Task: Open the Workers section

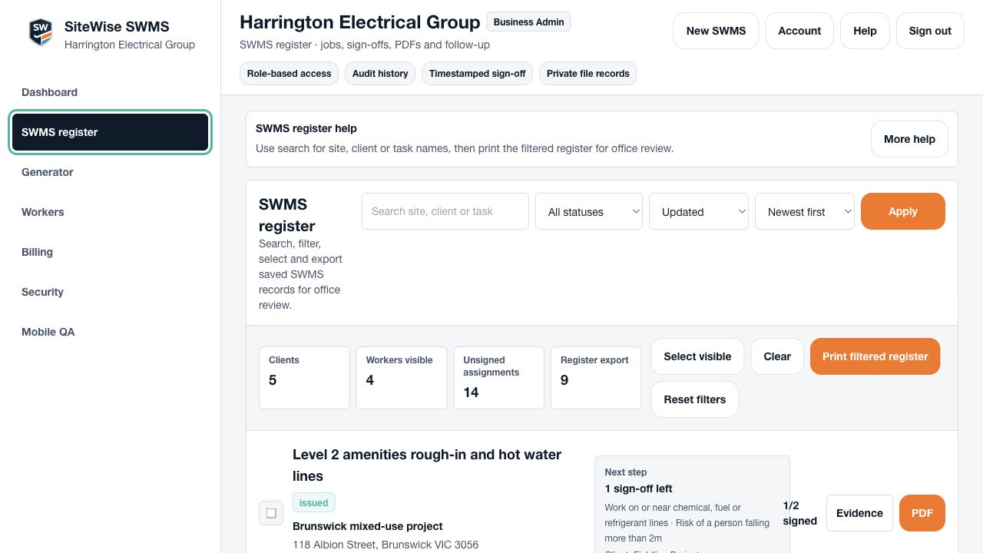Action: [x=111, y=212]
